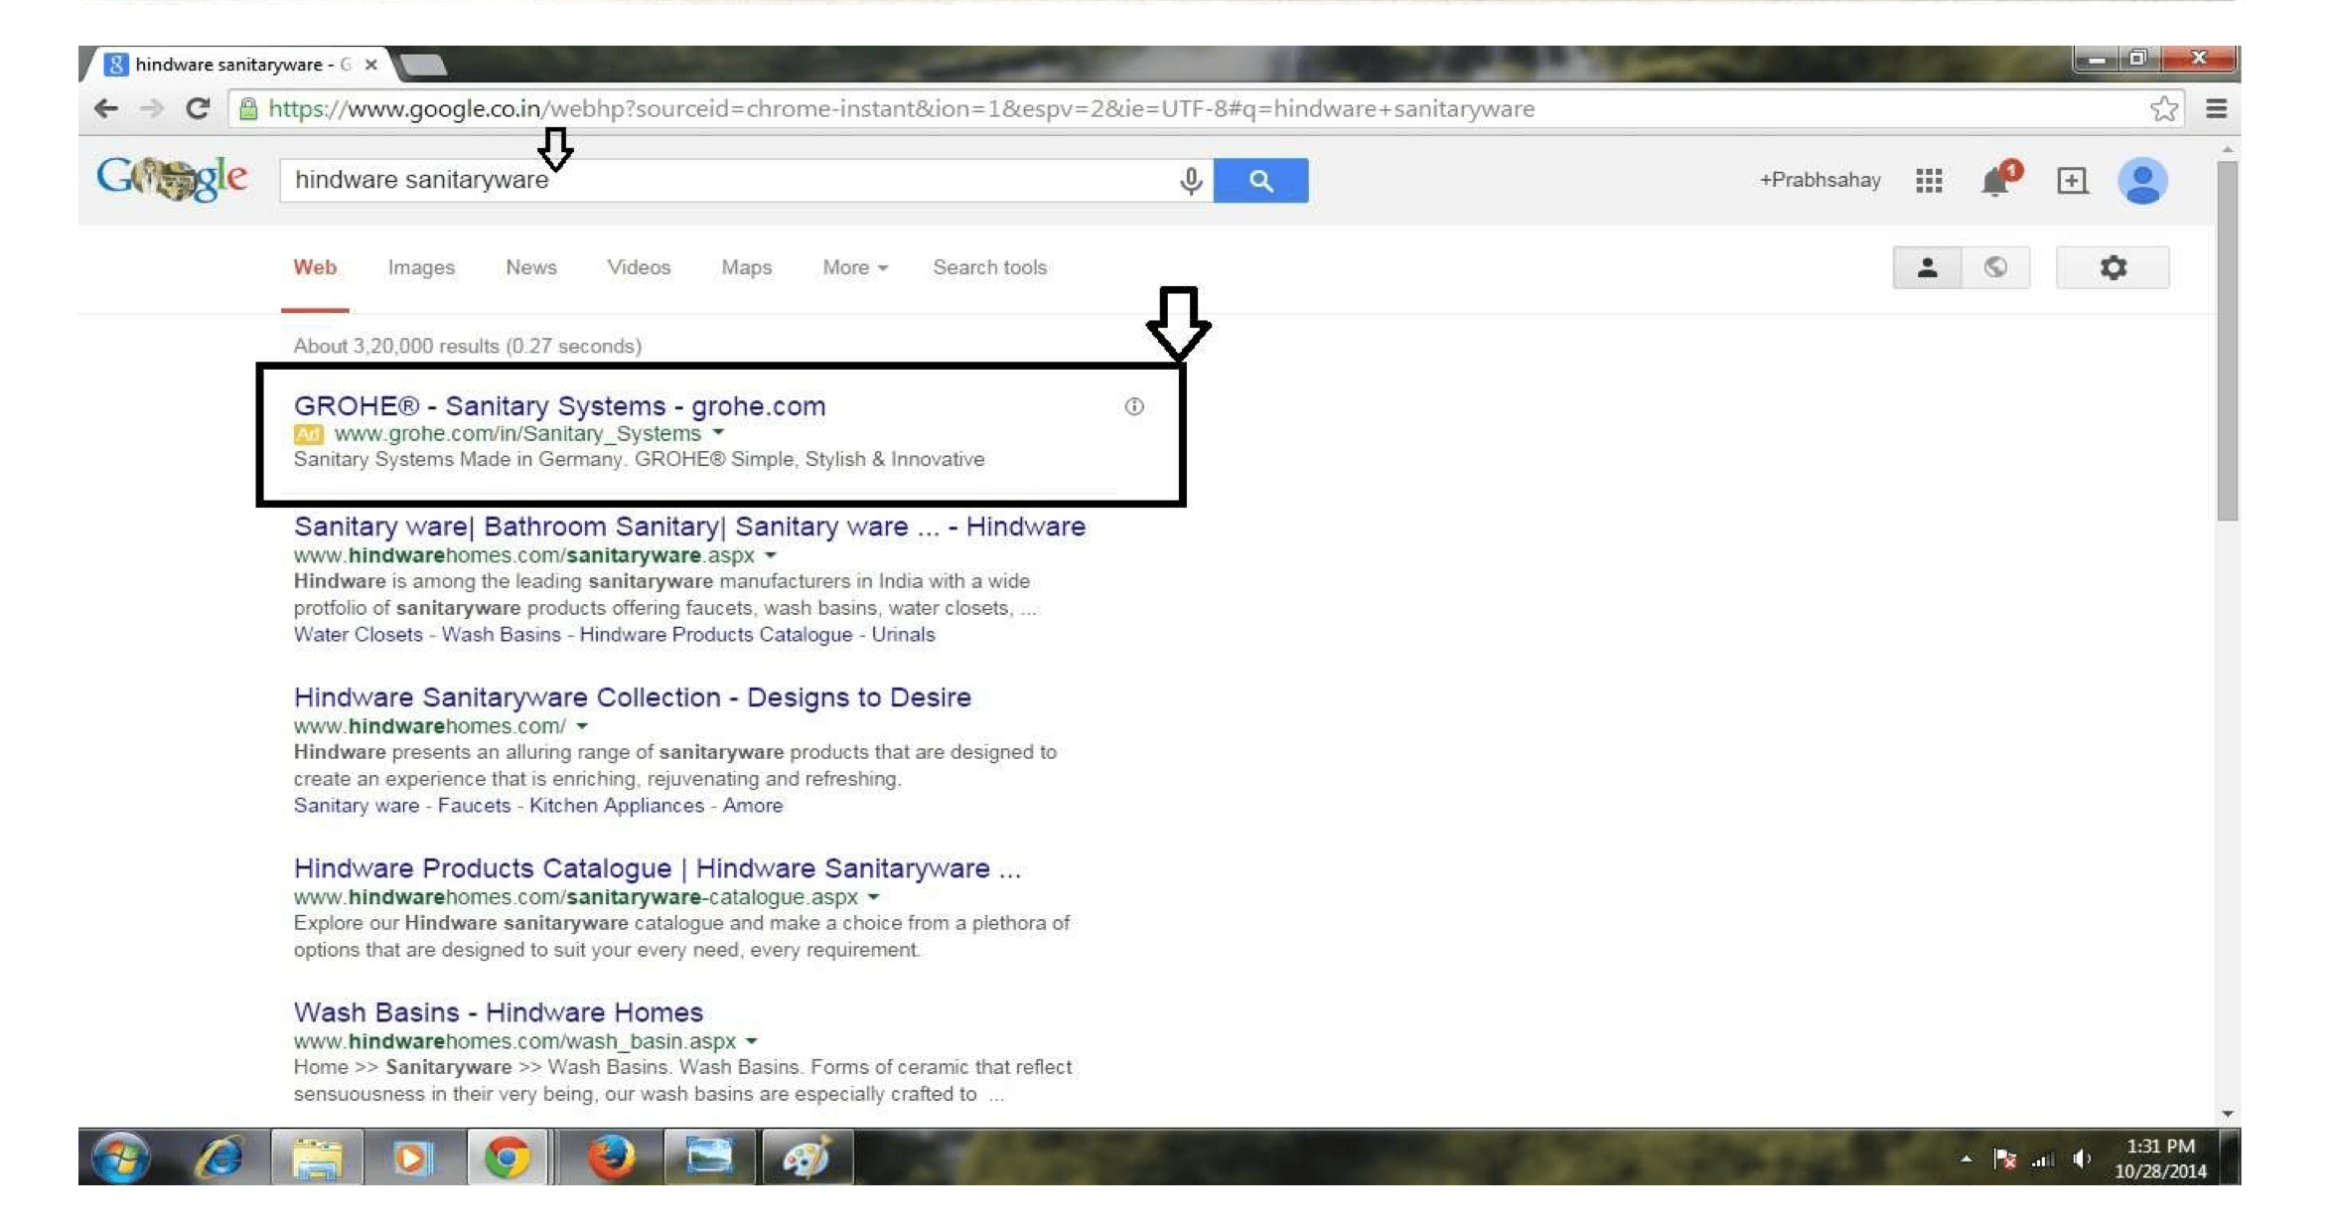This screenshot has width=2342, height=1228.
Task: Click the Google+ share icon
Action: coord(2071,180)
